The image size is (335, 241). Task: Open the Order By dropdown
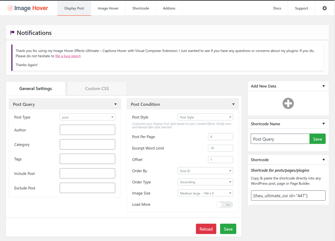[205, 171]
